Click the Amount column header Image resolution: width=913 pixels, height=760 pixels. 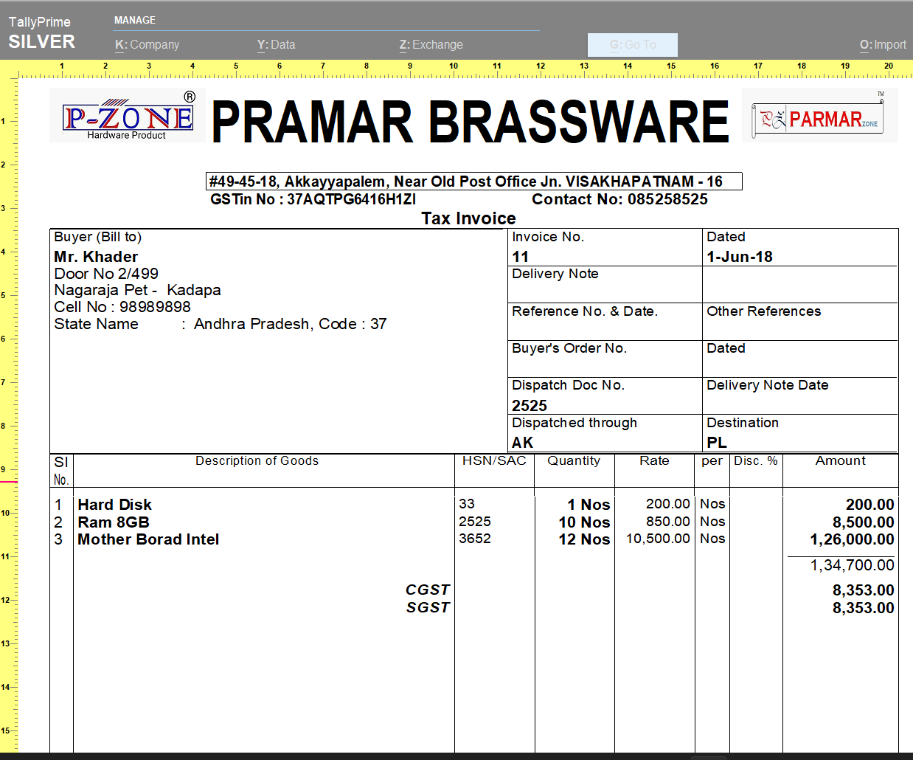tap(841, 460)
